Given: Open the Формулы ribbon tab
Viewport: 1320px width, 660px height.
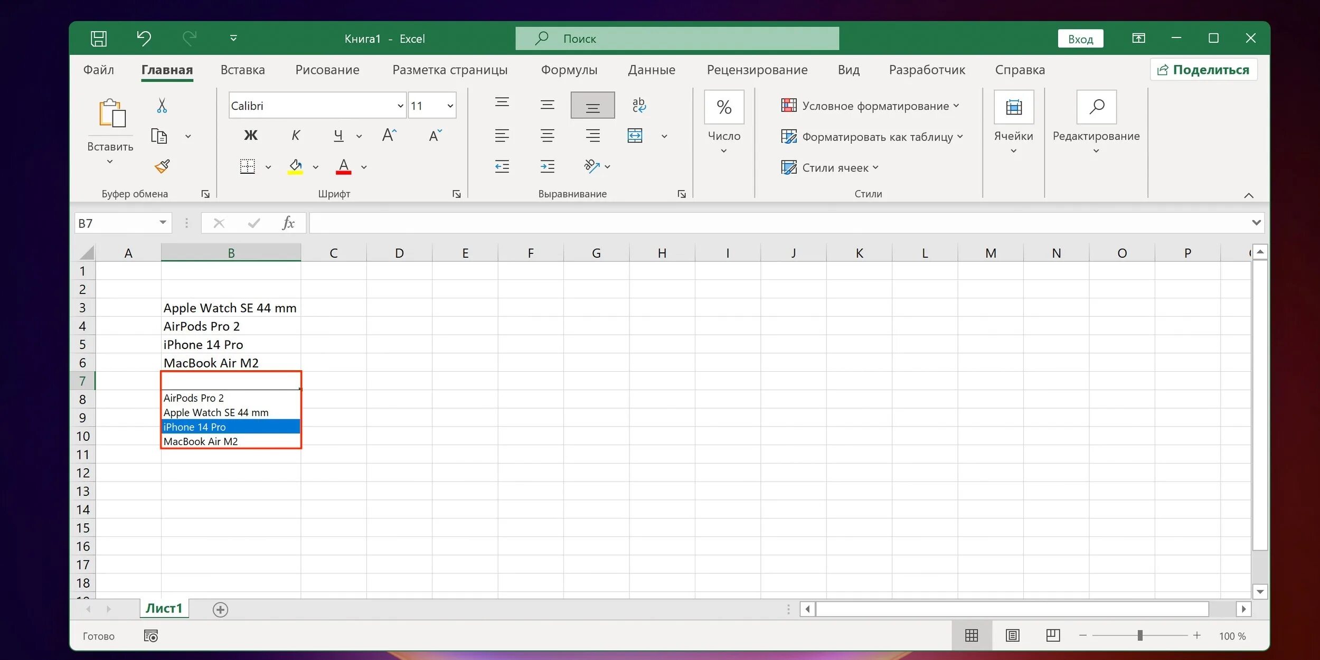Looking at the screenshot, I should point(569,70).
